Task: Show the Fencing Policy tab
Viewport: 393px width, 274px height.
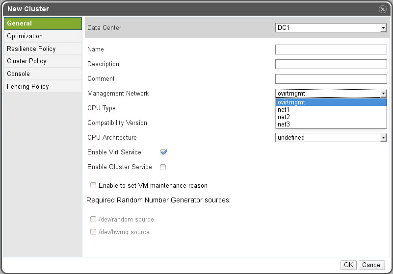Action: 28,87
